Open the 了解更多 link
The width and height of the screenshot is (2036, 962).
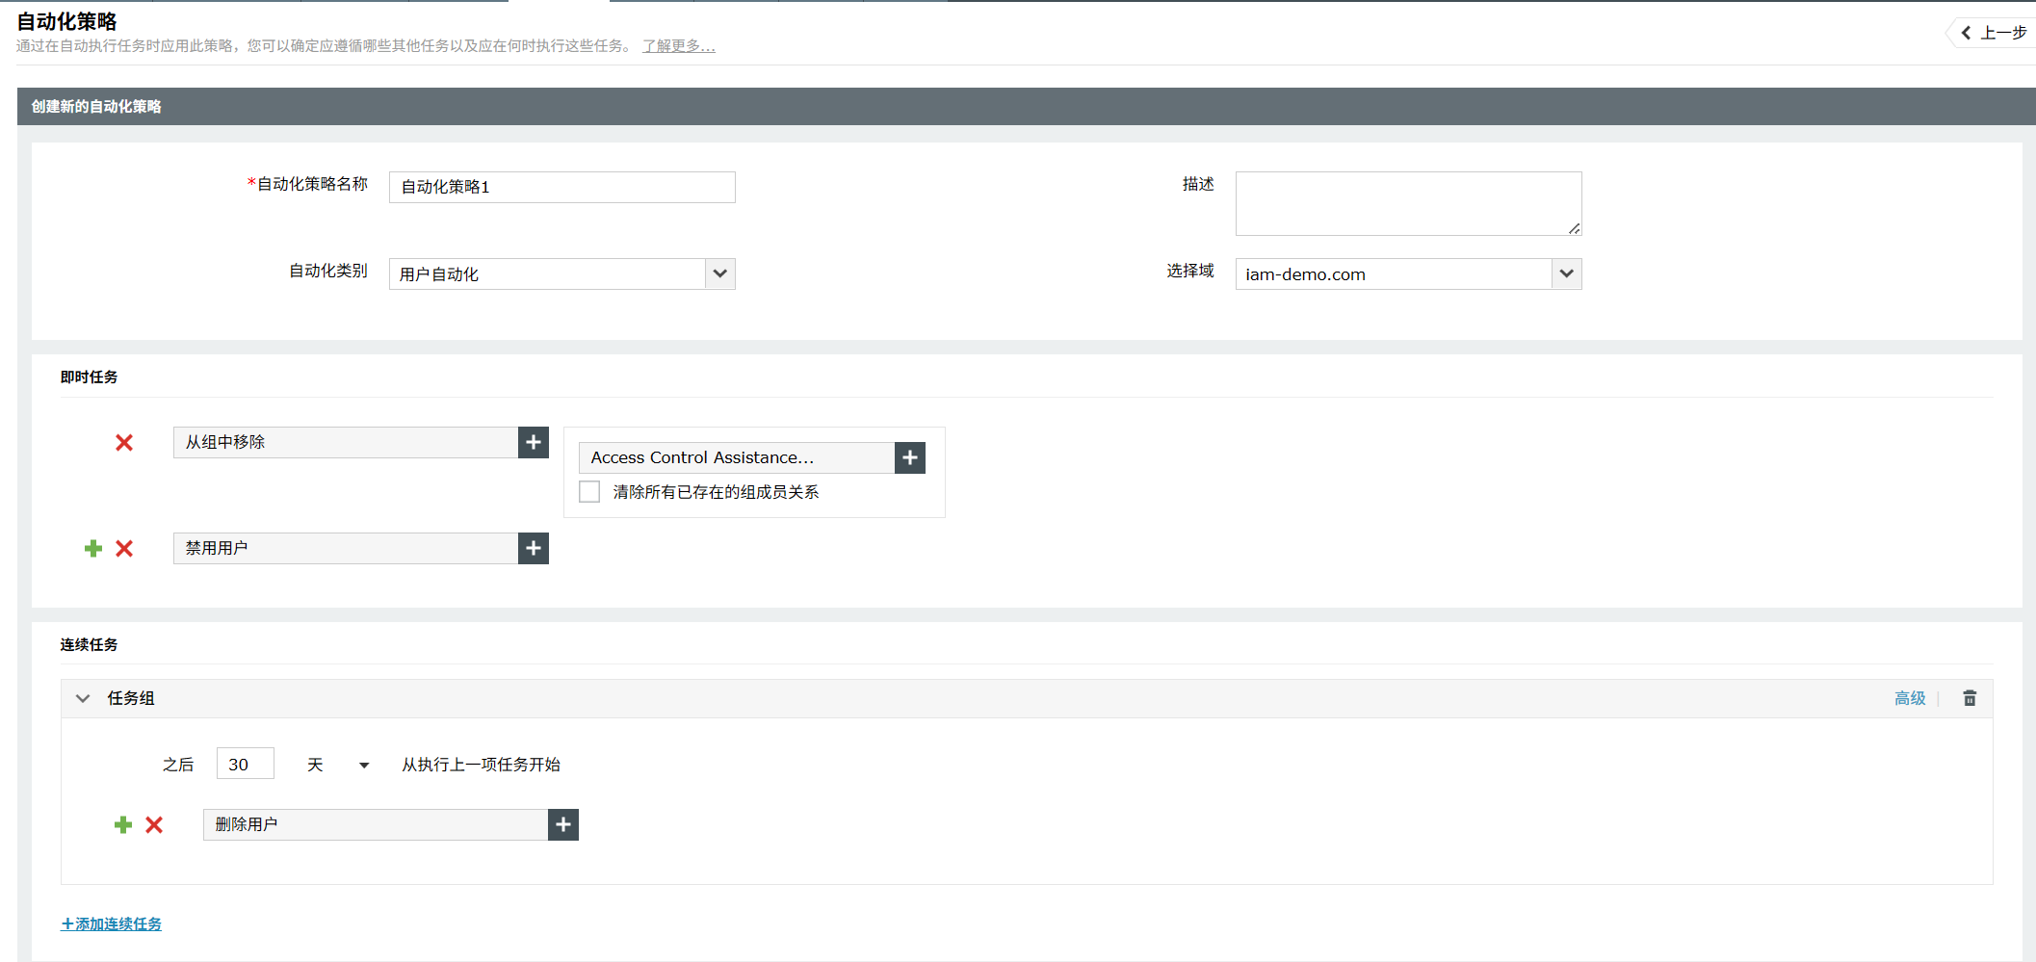pos(679,46)
